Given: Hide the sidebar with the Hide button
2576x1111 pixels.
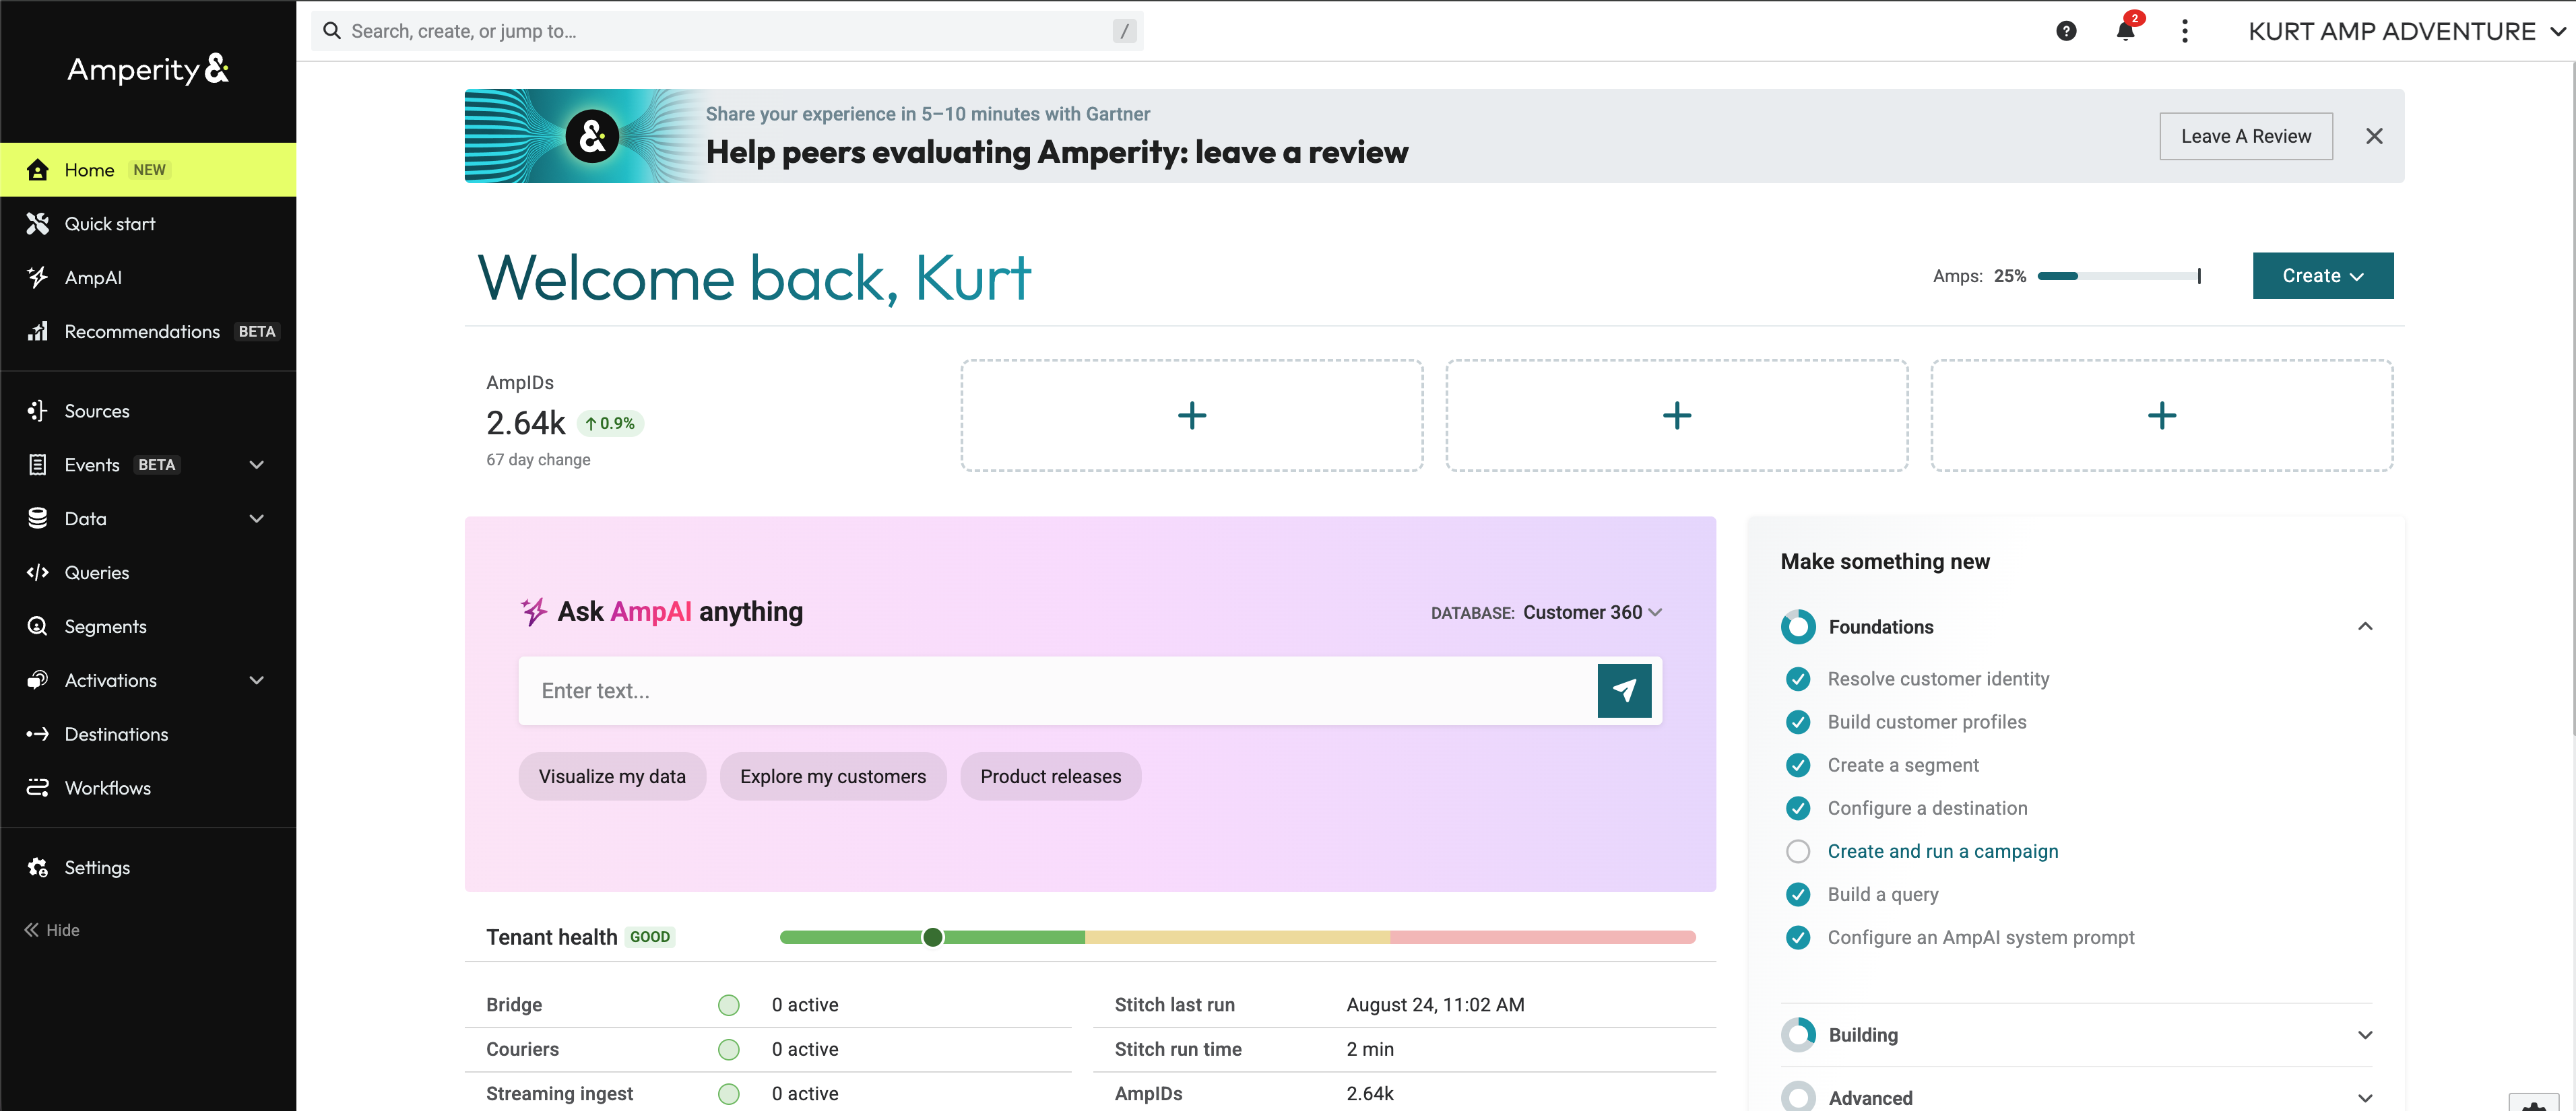Looking at the screenshot, I should coord(52,930).
